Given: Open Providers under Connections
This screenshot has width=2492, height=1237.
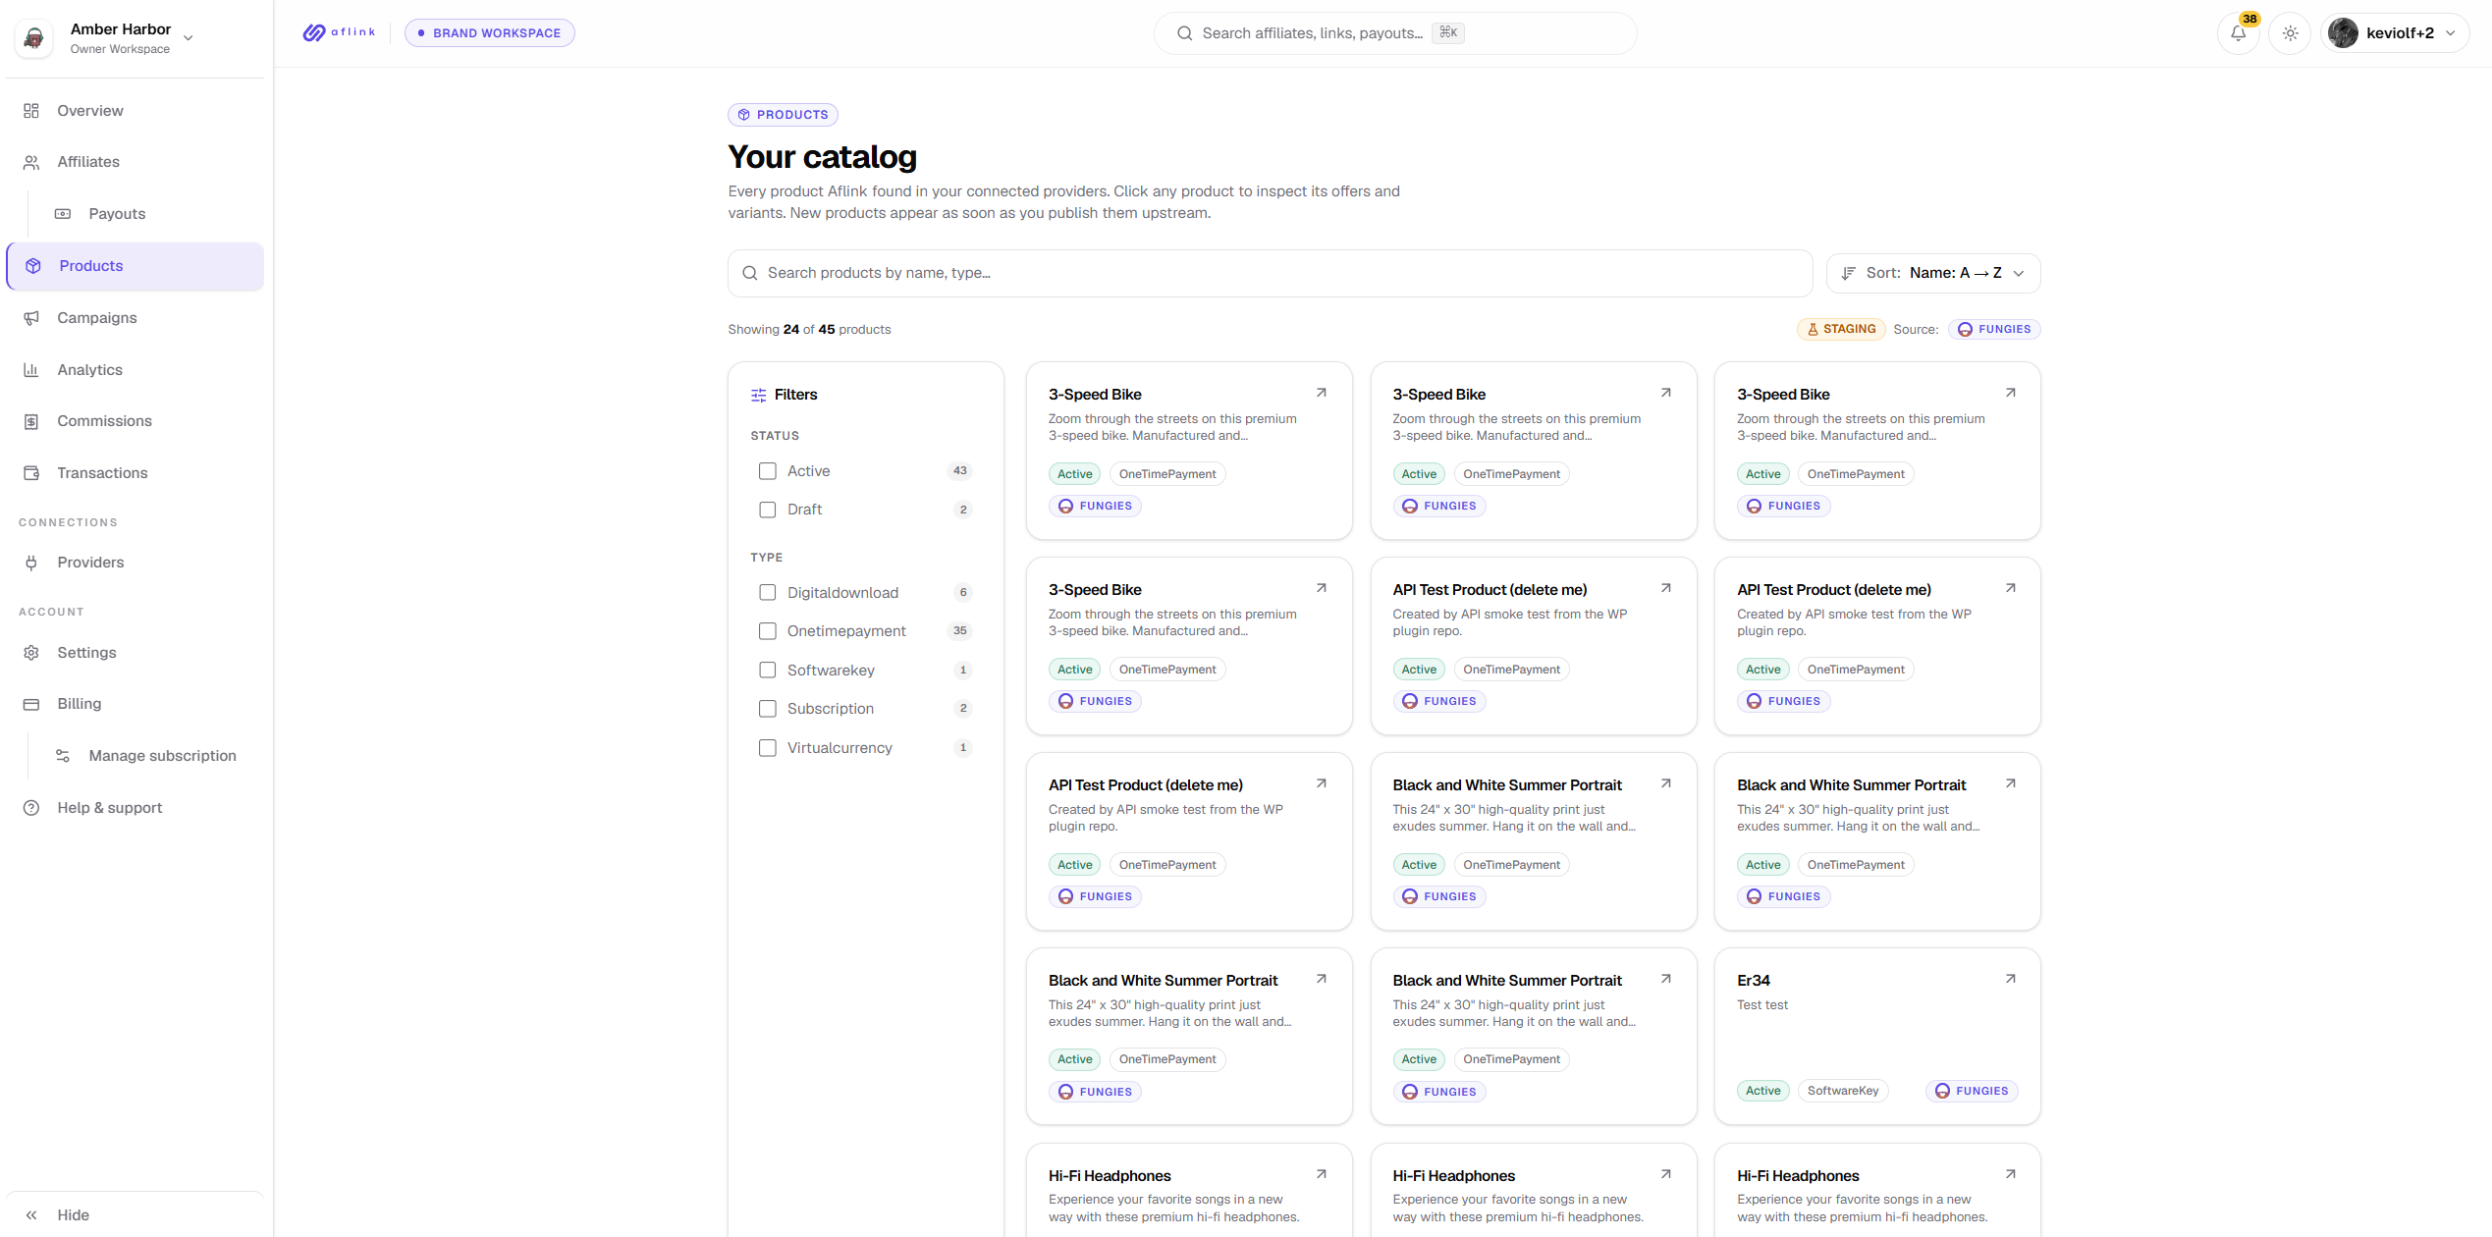Looking at the screenshot, I should pyautogui.click(x=135, y=563).
